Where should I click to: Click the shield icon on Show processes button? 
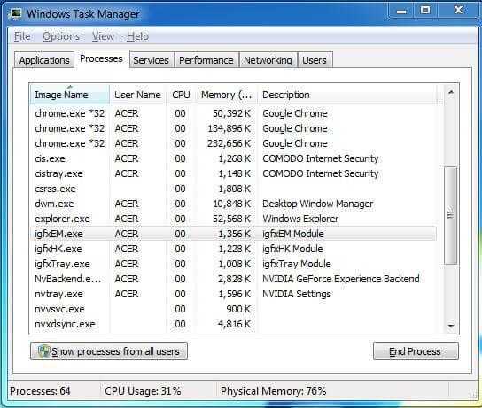point(43,351)
